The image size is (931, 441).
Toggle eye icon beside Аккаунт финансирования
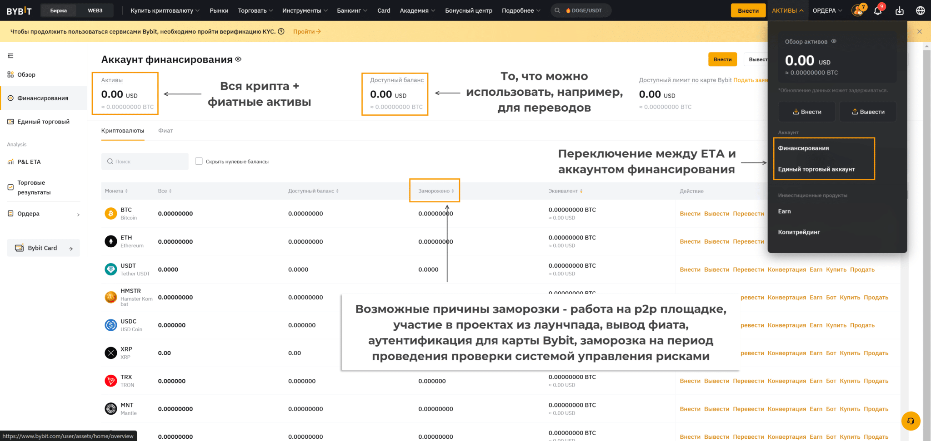tap(238, 59)
